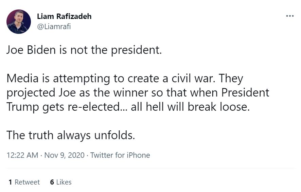
Task: Click the word "Likes" below the tweet
Action: [64, 182]
